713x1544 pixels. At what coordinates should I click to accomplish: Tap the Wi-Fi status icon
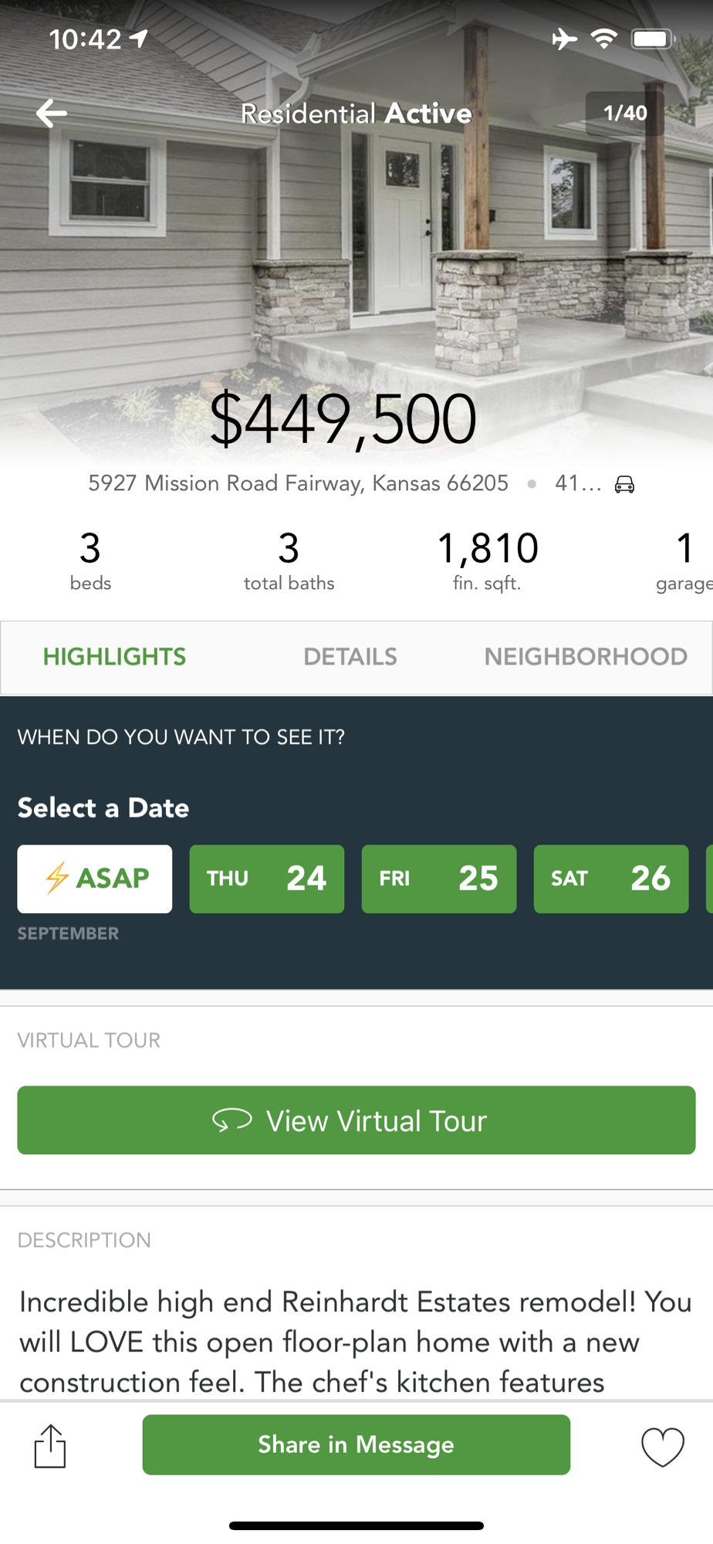(x=604, y=39)
